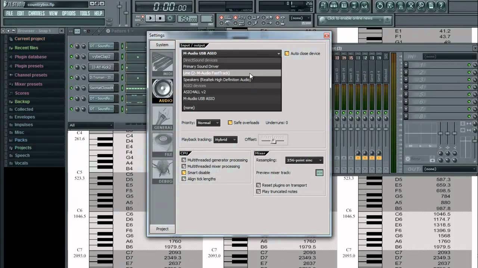Open the Playlist window icon
Viewport: 478px width, 268px height.
pyautogui.click(x=324, y=6)
